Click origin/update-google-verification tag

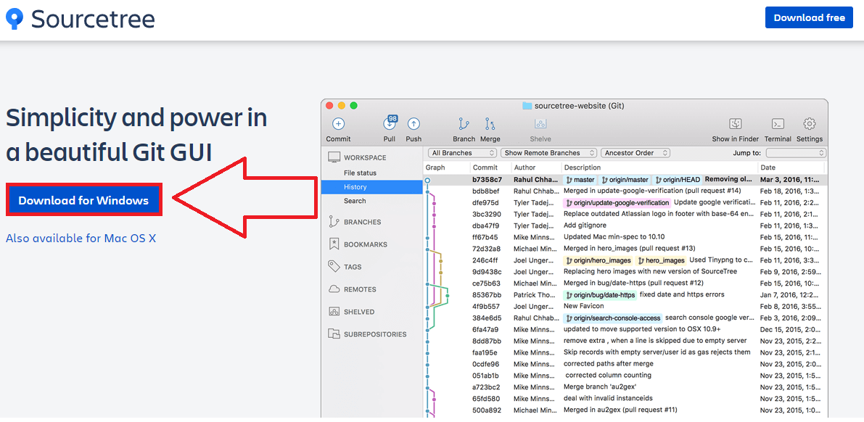click(617, 203)
